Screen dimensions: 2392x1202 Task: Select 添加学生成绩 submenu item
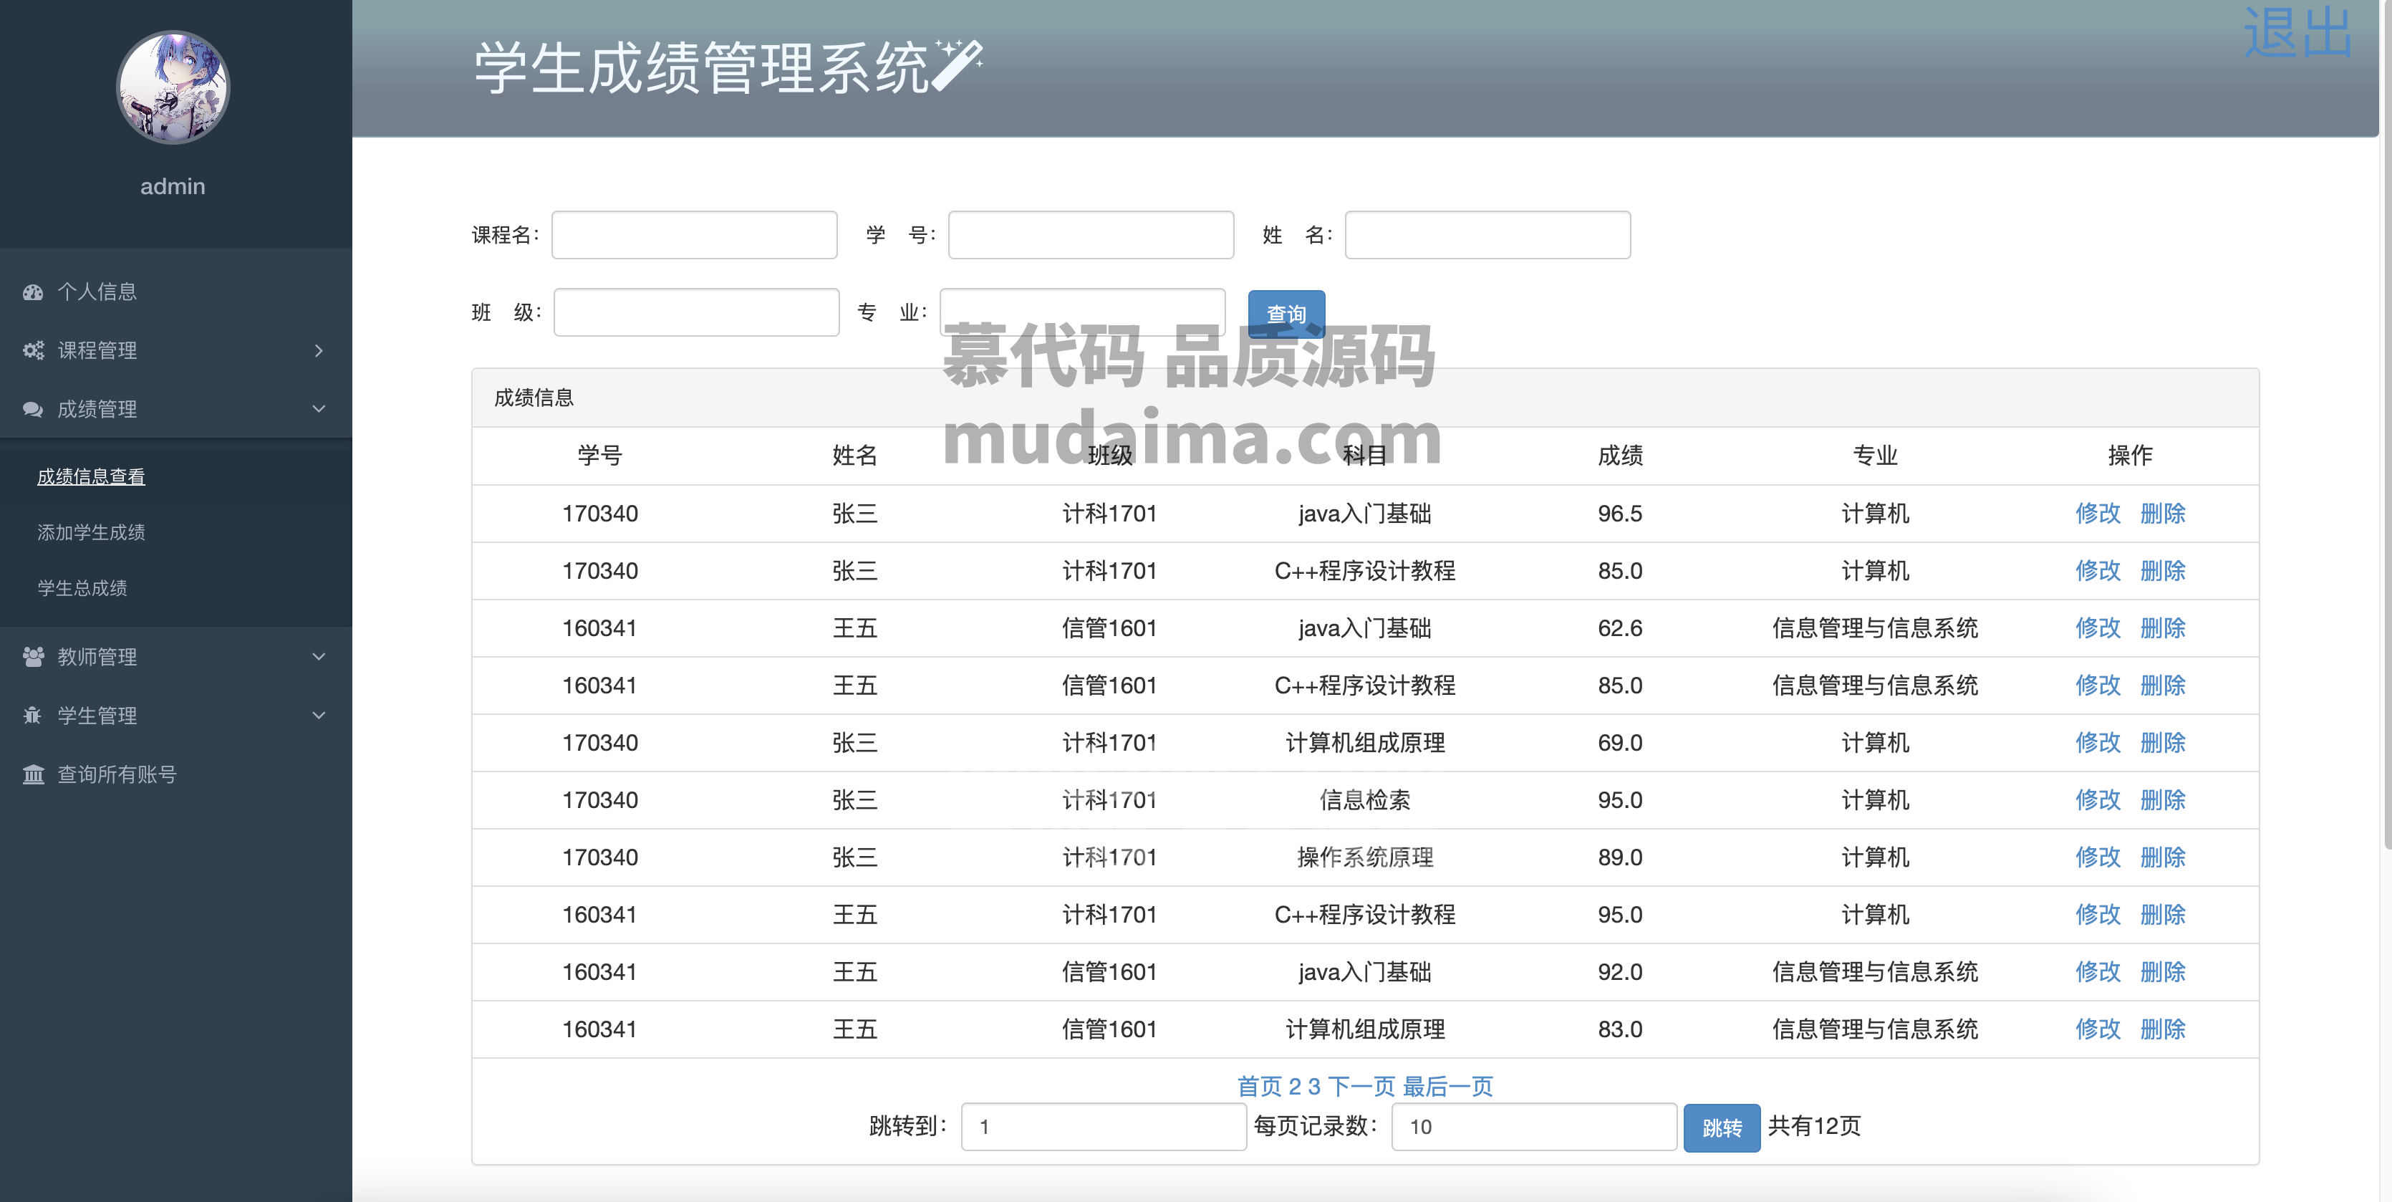91,532
